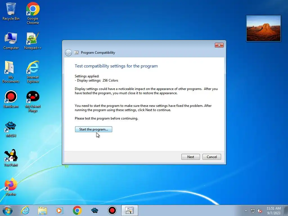This screenshot has width=288, height=216.
Task: Click the network tray icon
Action: (x=253, y=211)
